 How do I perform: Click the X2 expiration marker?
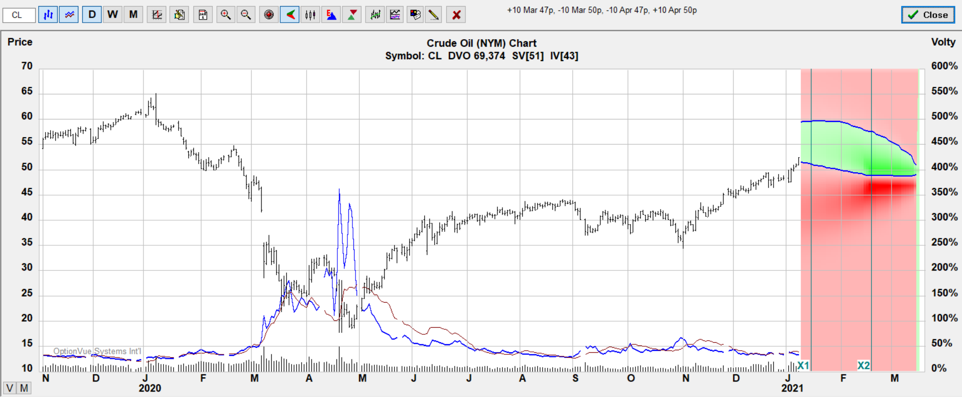tap(864, 365)
